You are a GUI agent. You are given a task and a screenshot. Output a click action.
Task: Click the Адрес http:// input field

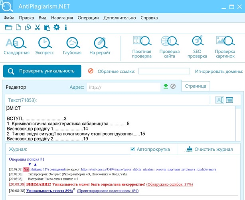(x=124, y=87)
